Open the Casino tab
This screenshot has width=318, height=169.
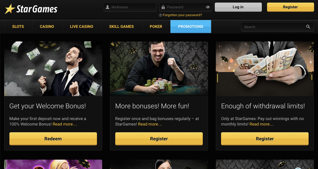tap(47, 27)
